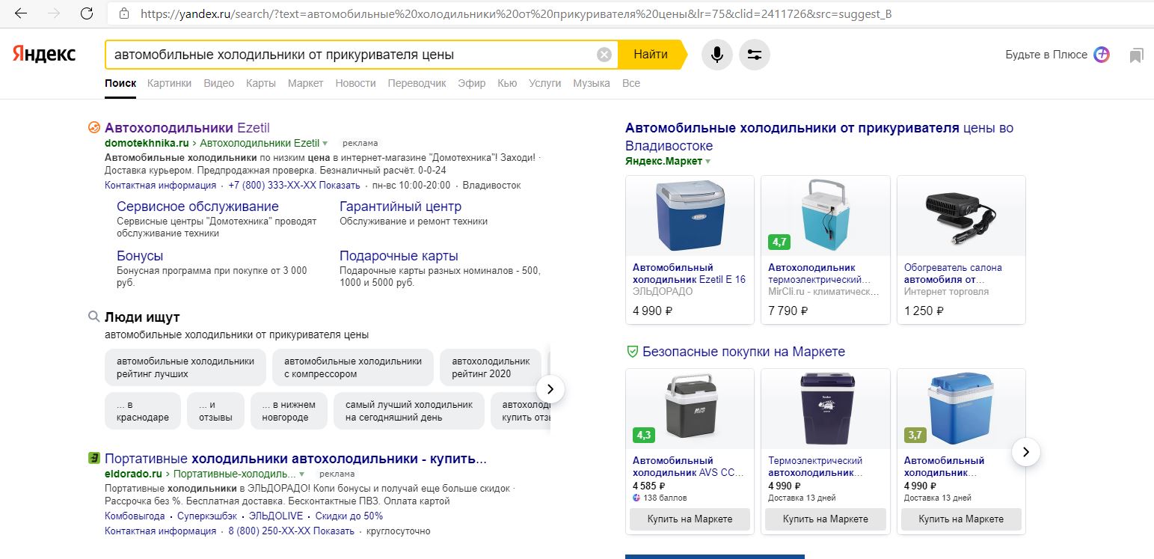Screen dimensions: 1154x559
Task: Click the yellow Найти button
Action: (x=651, y=55)
